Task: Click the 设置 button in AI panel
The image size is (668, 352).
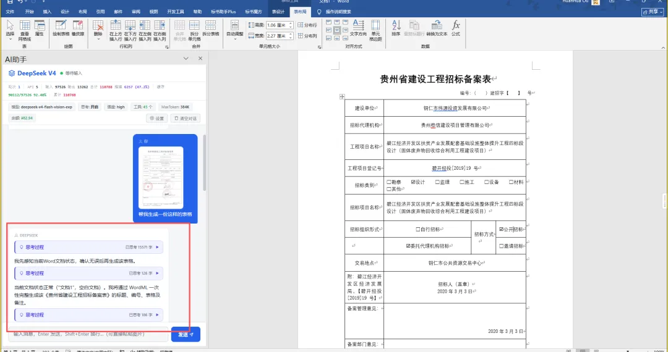Action: [156, 118]
